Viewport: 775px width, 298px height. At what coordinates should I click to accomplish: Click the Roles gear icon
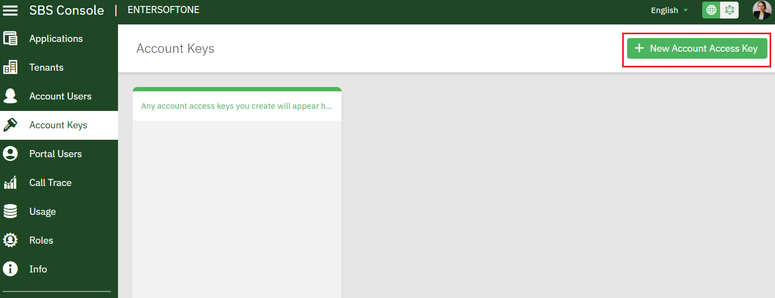point(10,240)
